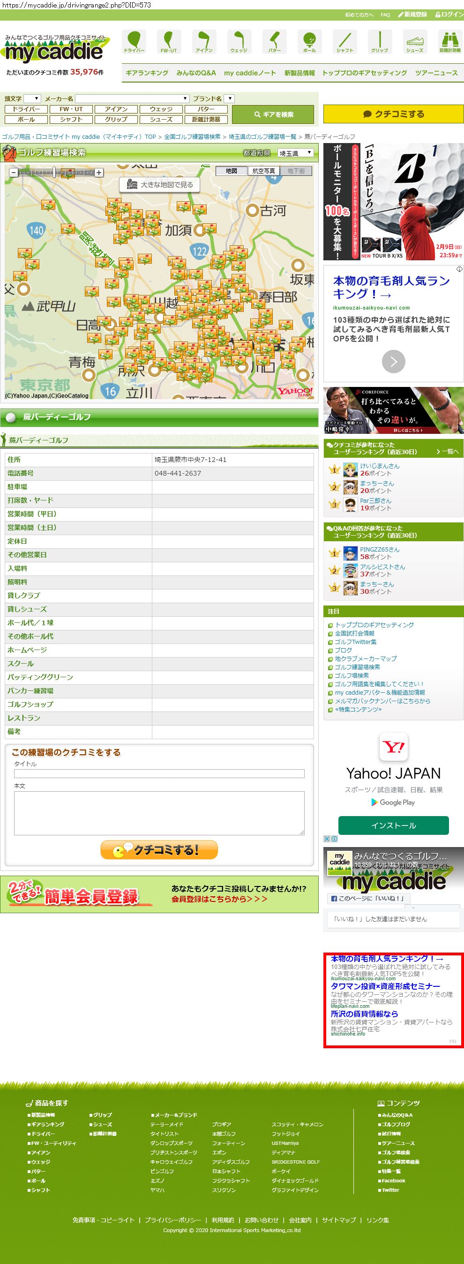This screenshot has height=1264, width=464.
Task: Open the メーカー名 maker dropdown
Action: click(x=132, y=98)
